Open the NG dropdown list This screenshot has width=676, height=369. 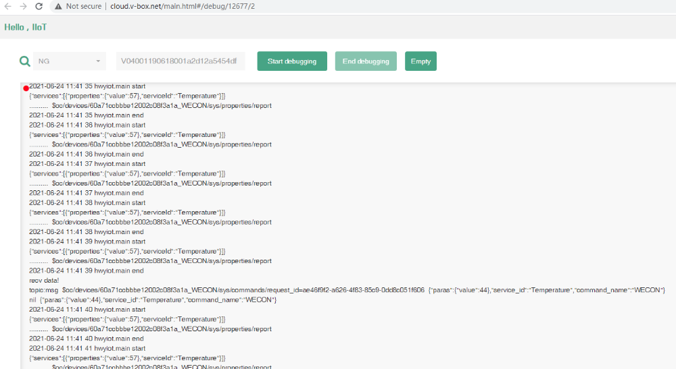pyautogui.click(x=69, y=61)
